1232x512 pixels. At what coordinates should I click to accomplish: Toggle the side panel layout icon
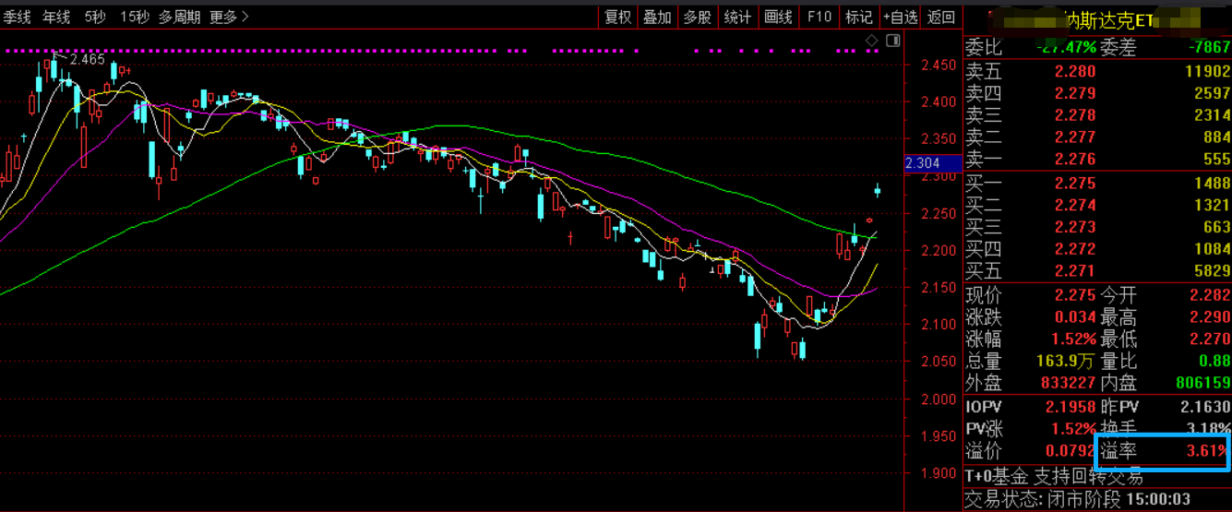pos(892,41)
